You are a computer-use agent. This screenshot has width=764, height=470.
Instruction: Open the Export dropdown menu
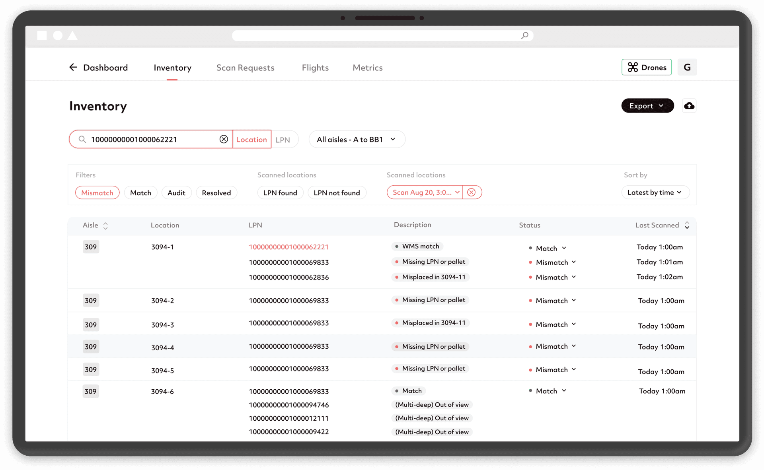[x=647, y=106]
